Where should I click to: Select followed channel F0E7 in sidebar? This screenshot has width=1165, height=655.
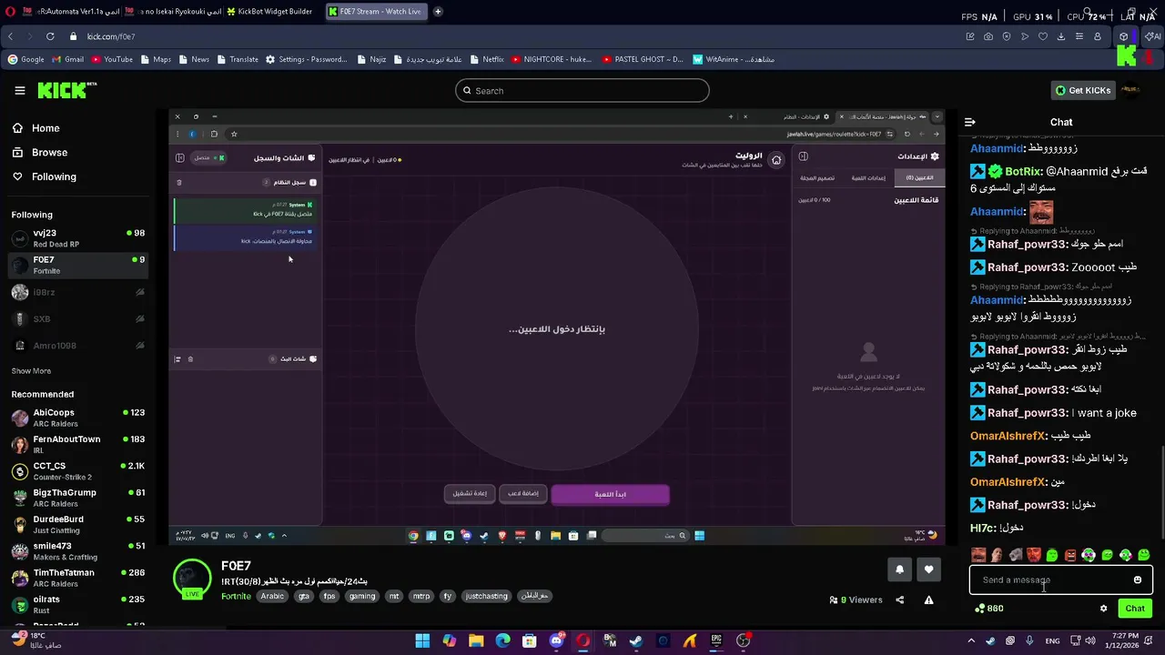[77, 265]
